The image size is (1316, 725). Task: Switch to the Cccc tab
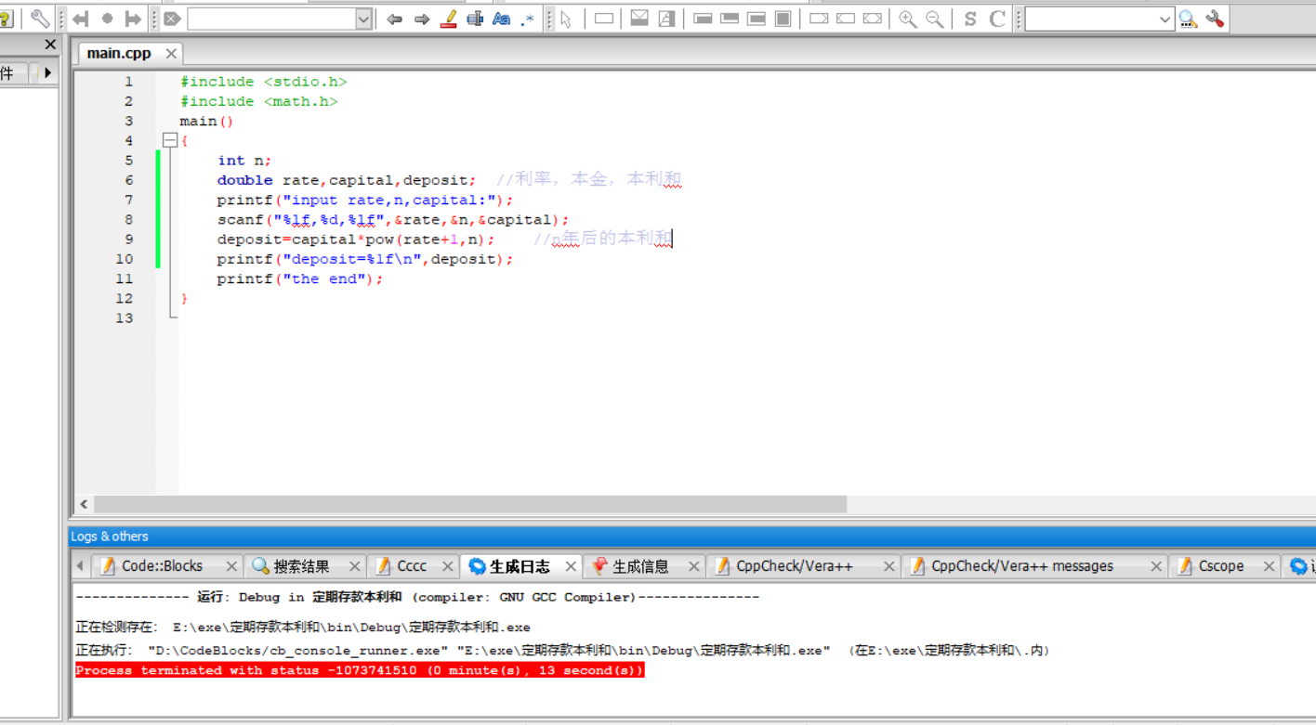point(412,566)
